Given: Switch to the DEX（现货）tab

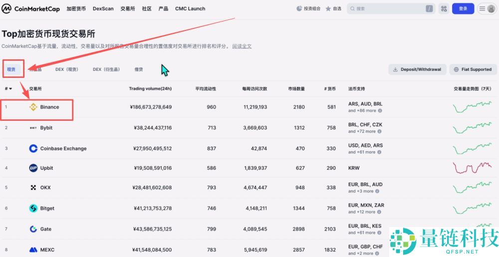Looking at the screenshot, I should point(67,69).
